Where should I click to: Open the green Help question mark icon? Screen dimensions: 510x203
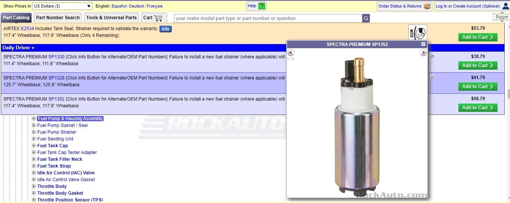pos(262,6)
